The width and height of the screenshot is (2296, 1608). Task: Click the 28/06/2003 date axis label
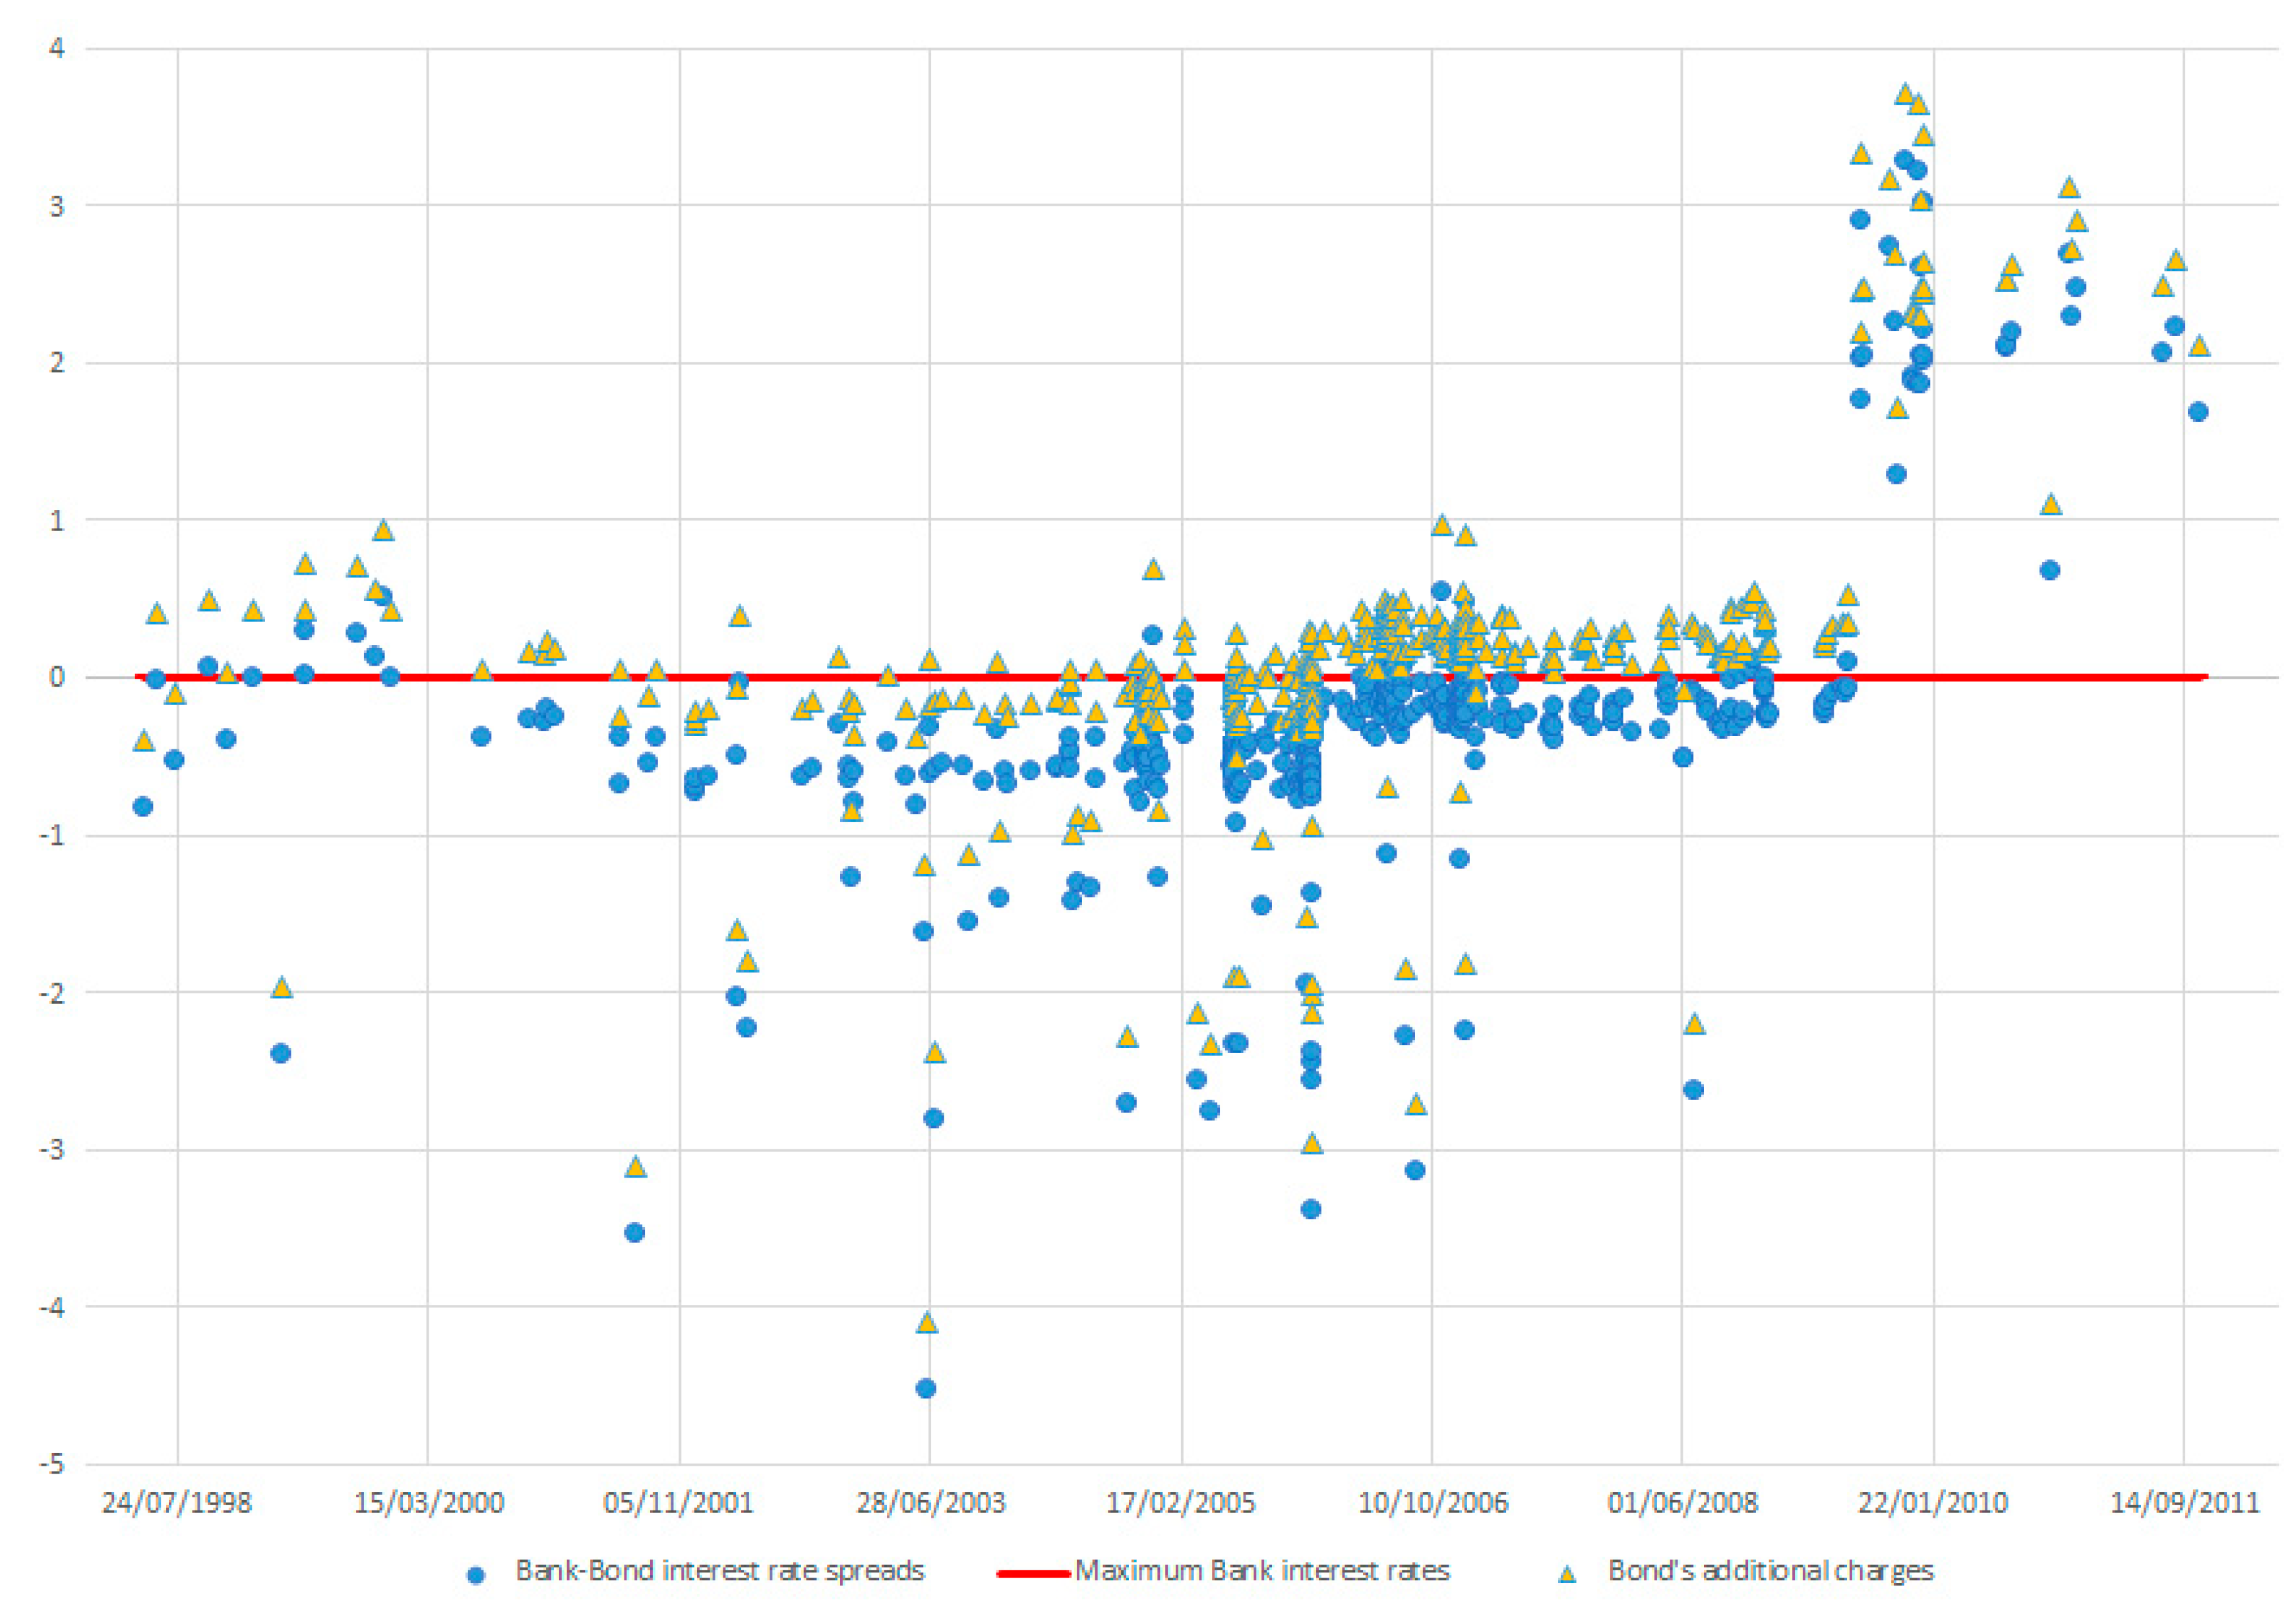930,1502
